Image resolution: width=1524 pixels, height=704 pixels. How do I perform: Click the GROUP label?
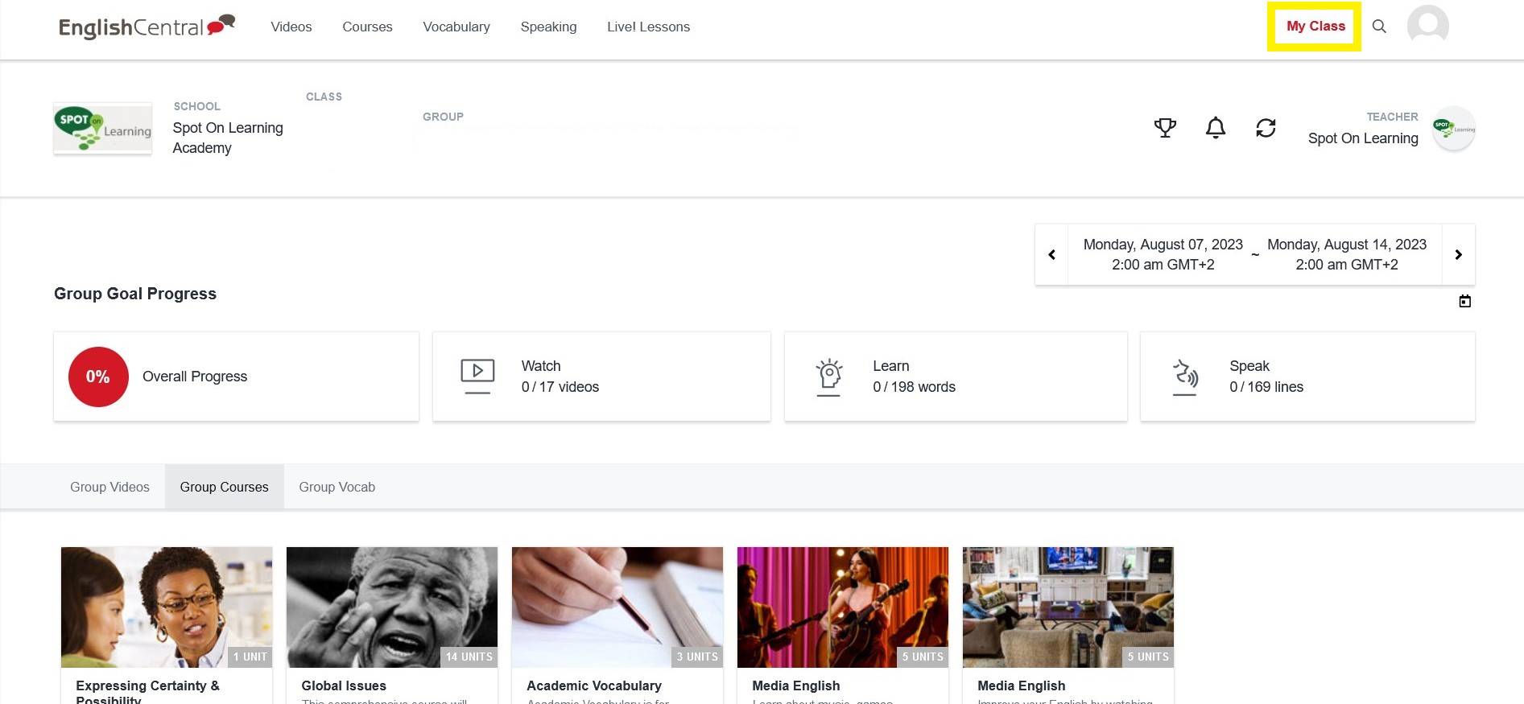[443, 117]
